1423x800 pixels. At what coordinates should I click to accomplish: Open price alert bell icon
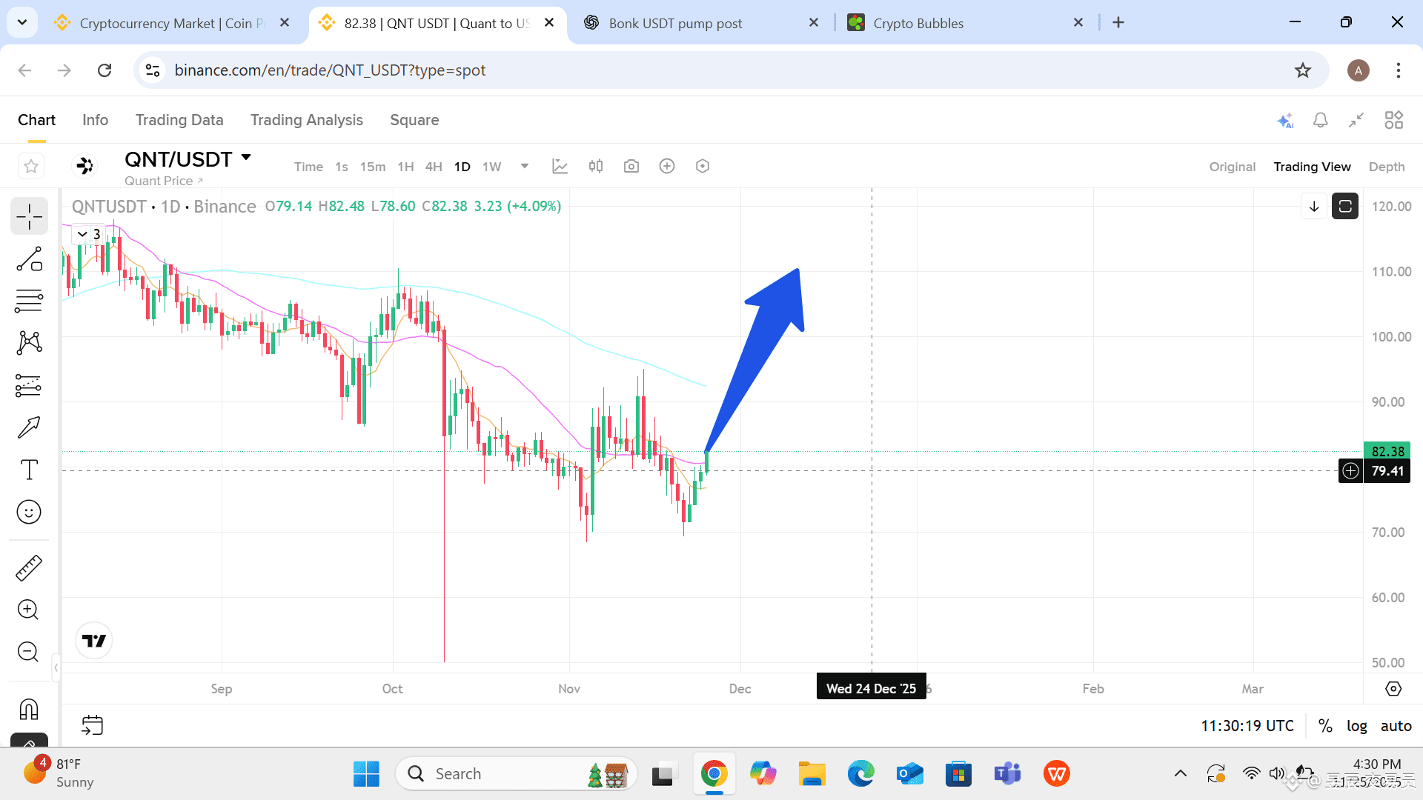[x=1321, y=120]
